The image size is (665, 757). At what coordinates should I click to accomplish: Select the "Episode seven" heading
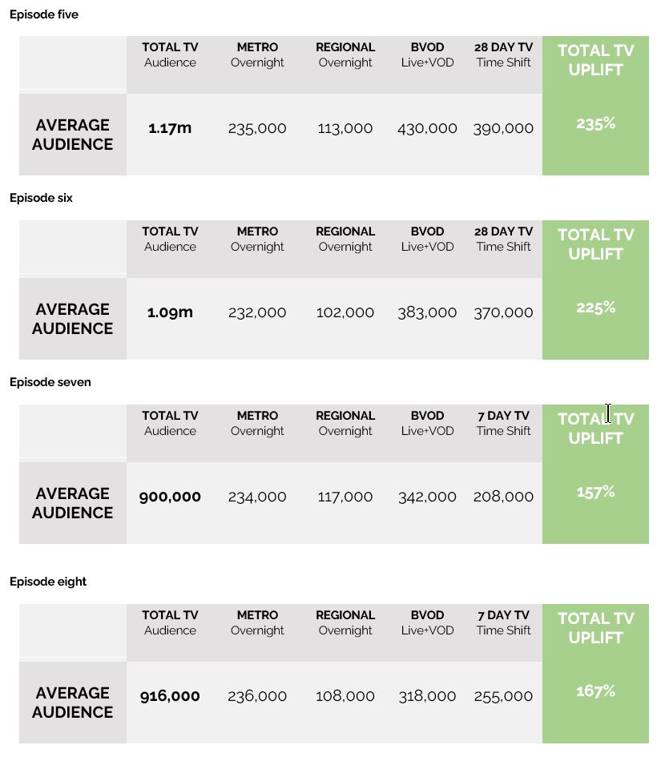pyautogui.click(x=50, y=382)
